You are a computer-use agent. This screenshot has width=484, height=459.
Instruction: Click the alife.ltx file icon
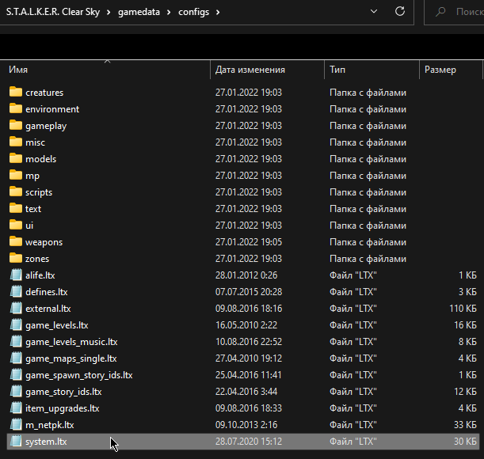[16, 275]
